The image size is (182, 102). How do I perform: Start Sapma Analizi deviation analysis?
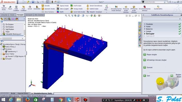click(x=63, y=6)
